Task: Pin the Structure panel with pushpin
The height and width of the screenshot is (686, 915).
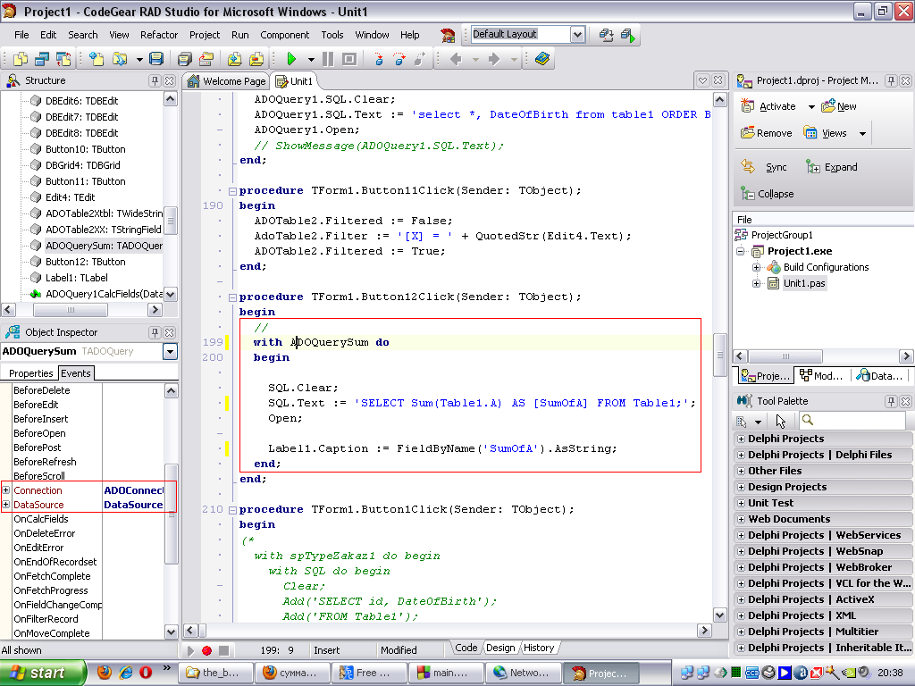Action: (x=155, y=80)
